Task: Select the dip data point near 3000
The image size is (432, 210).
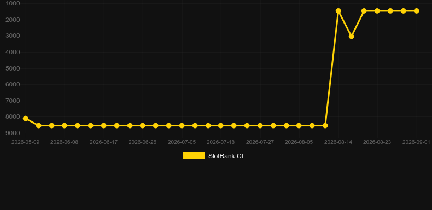Action: pos(351,37)
